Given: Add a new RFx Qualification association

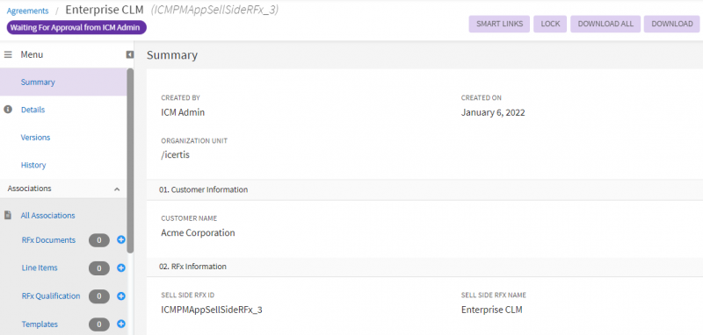Looking at the screenshot, I should tap(120, 296).
